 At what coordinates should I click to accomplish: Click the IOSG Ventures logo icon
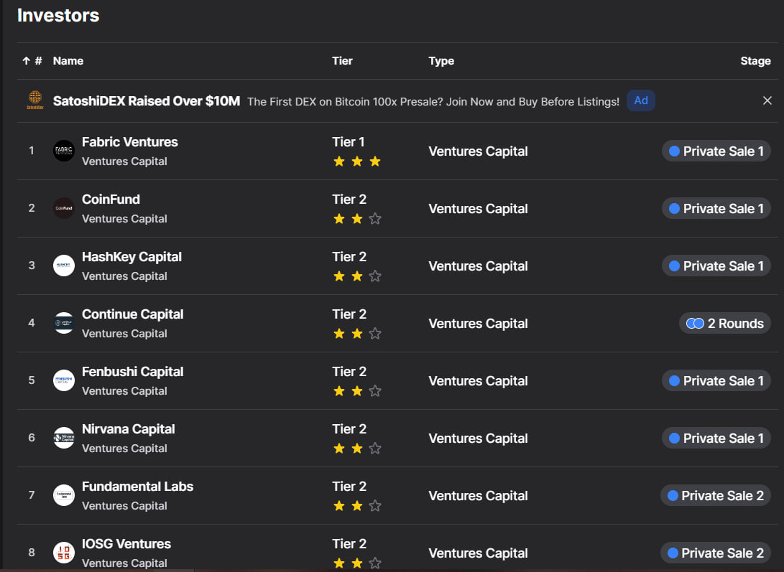coord(64,553)
